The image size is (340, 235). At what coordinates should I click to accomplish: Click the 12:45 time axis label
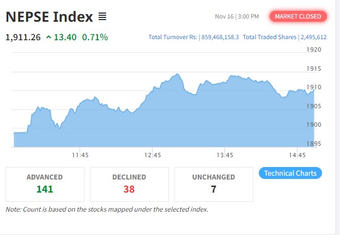(153, 155)
